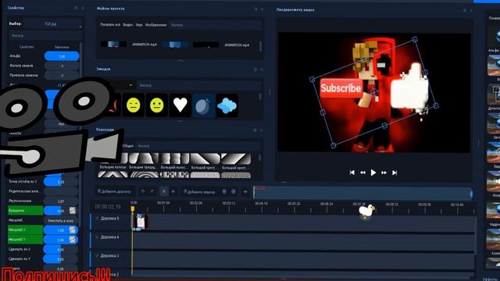This screenshot has width=500, height=281.
Task: Focus the emoji filter field
Action: pos(199,85)
